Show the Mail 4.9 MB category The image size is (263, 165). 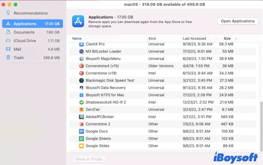coord(32,49)
